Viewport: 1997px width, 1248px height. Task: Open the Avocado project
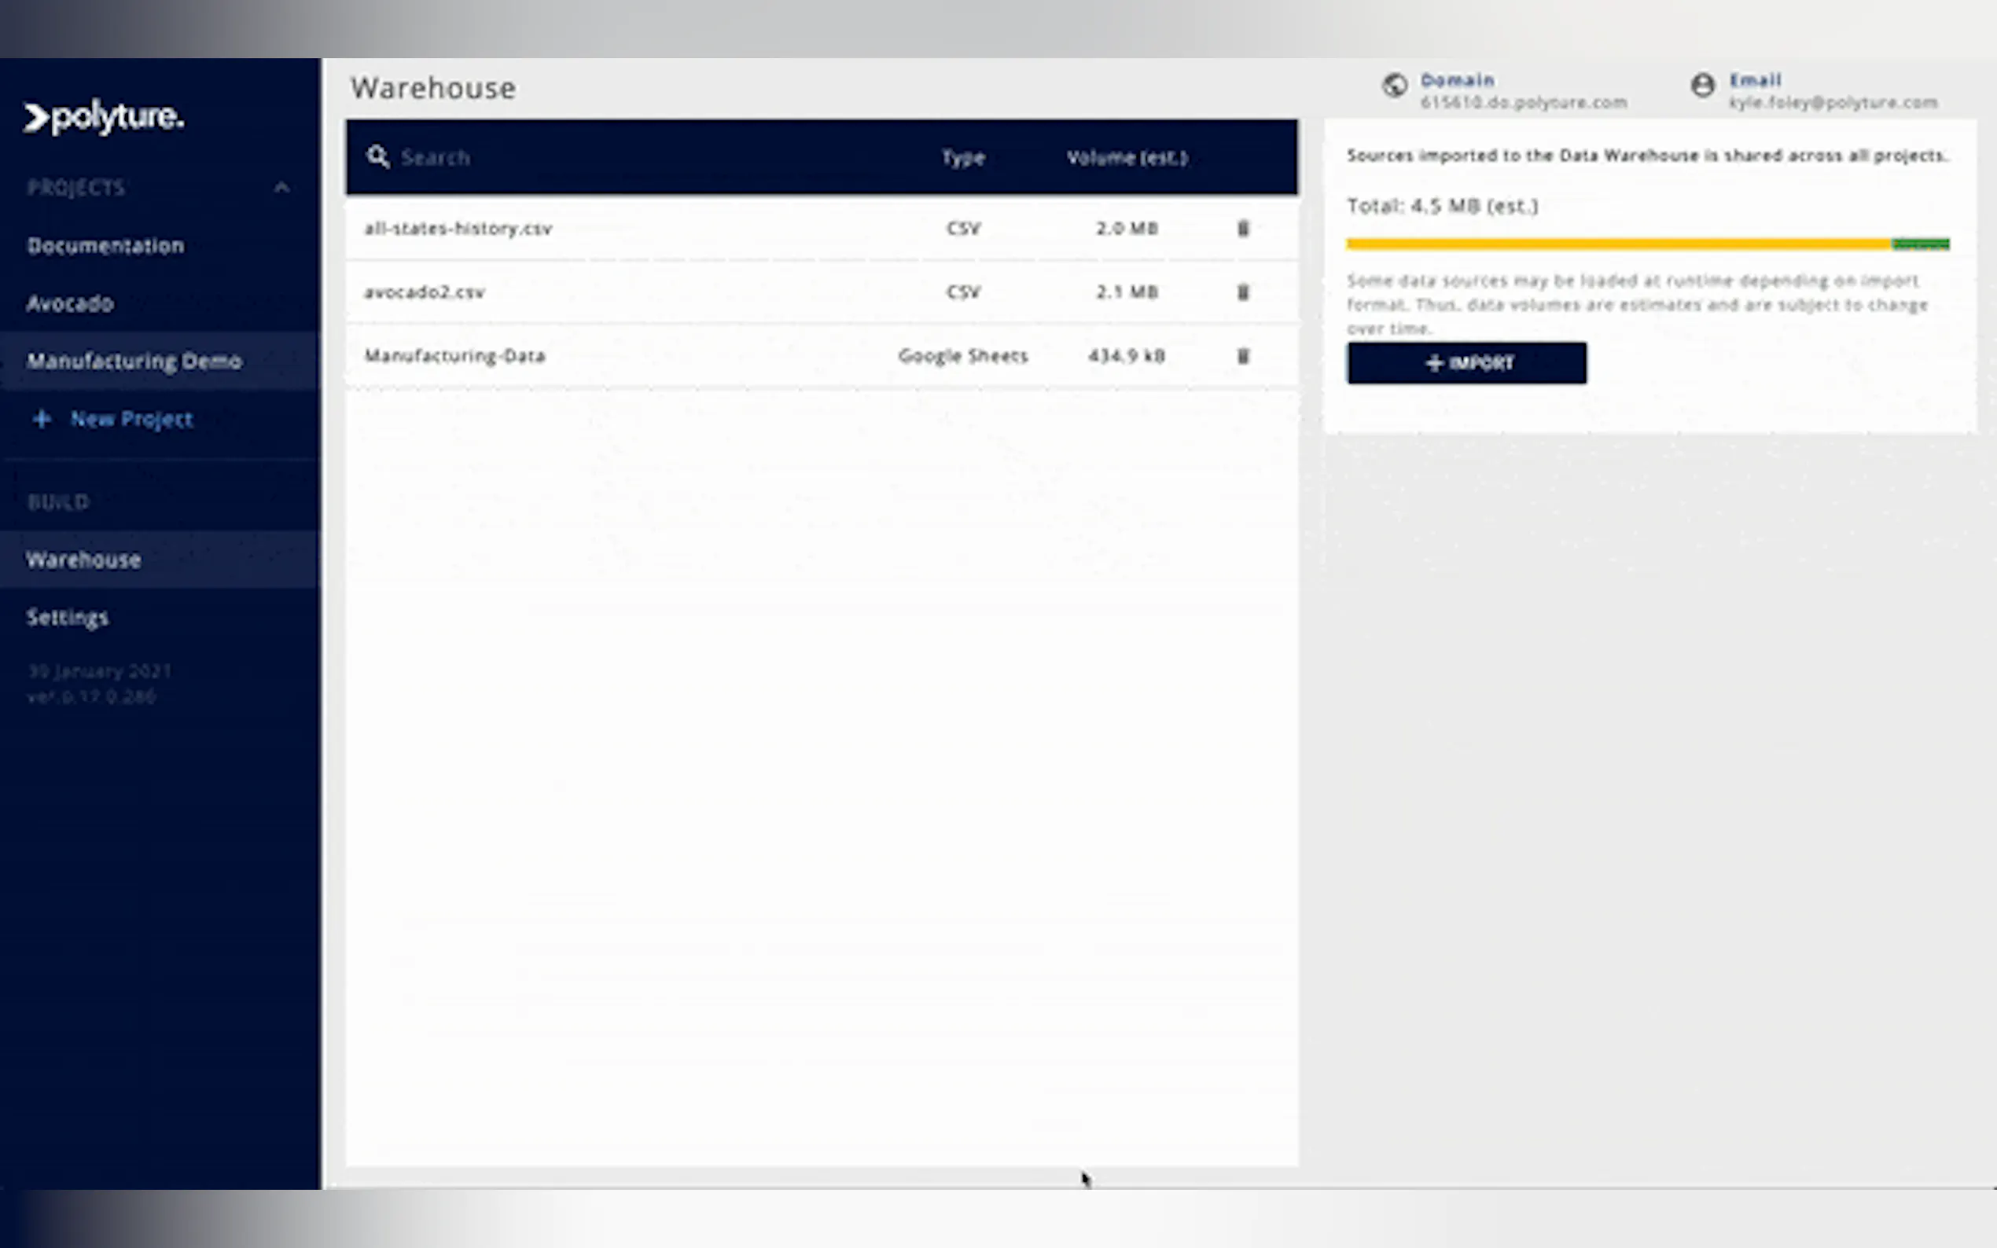(x=70, y=303)
